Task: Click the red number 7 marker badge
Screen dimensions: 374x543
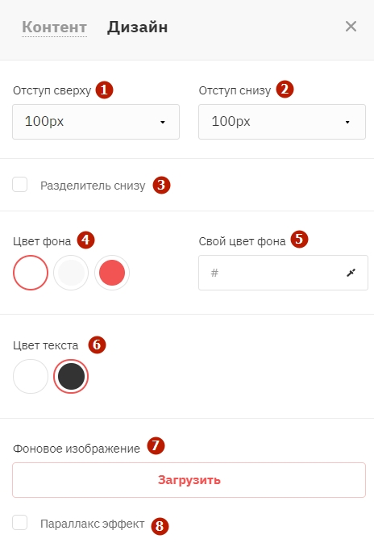Action: click(156, 445)
